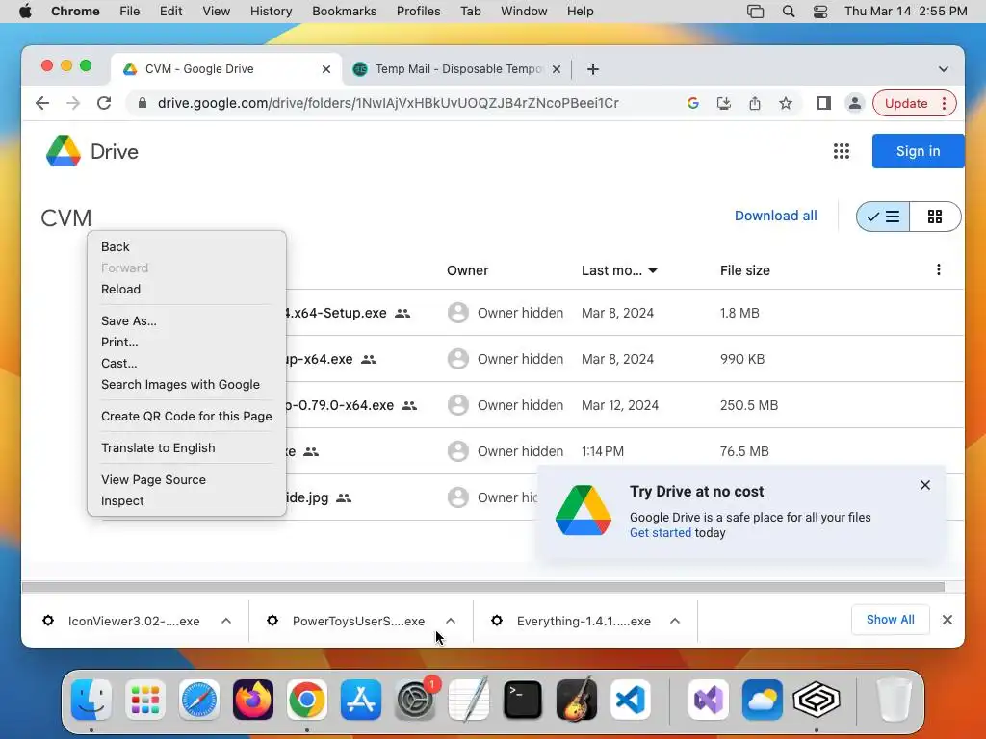Select View Page Source in the context menu

tap(187, 479)
